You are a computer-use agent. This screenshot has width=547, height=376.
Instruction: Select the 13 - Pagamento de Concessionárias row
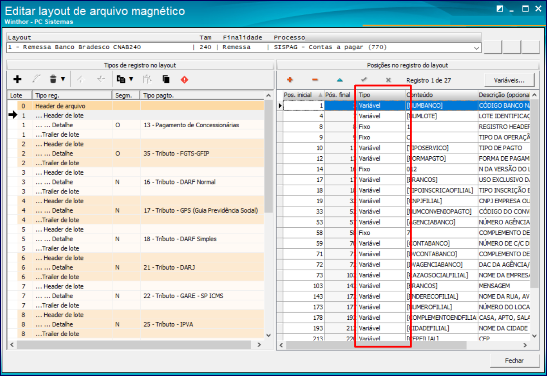tap(136, 125)
